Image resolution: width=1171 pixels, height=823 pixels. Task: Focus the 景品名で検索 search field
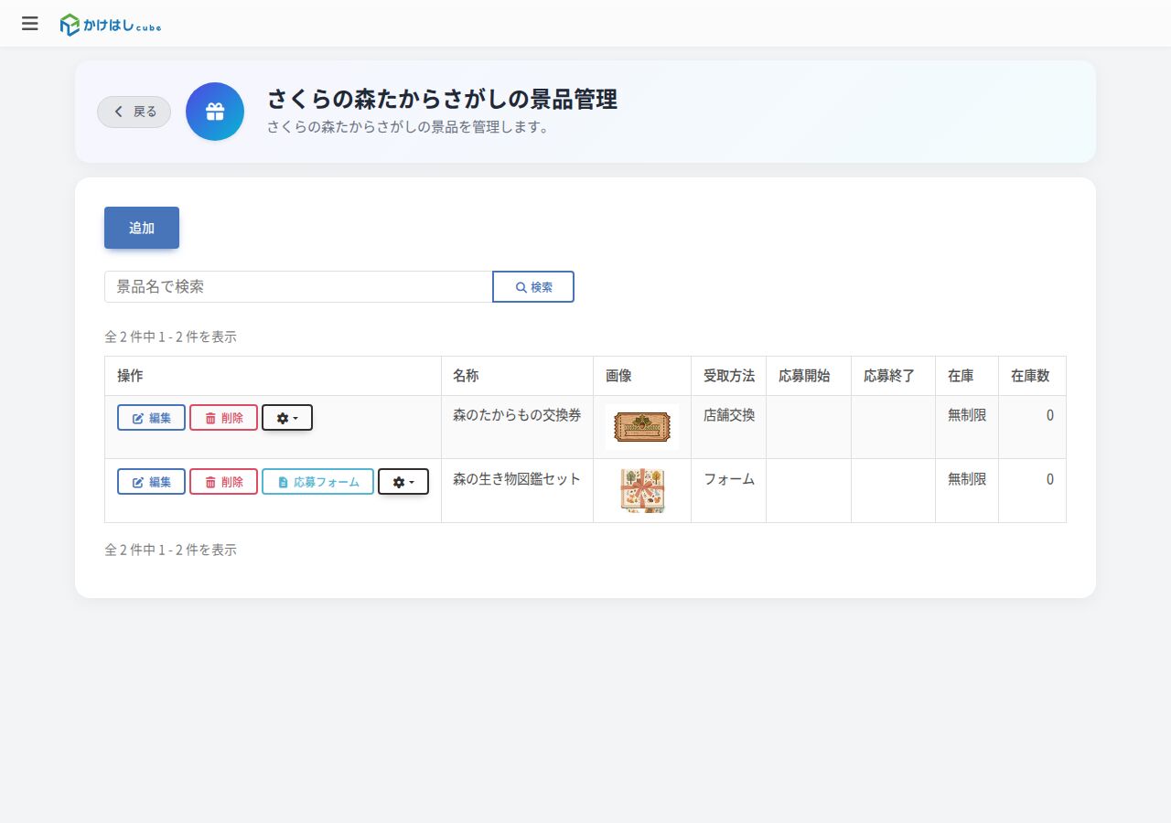coord(299,286)
